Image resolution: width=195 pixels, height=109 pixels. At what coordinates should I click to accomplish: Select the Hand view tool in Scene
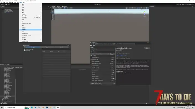(53, 11)
